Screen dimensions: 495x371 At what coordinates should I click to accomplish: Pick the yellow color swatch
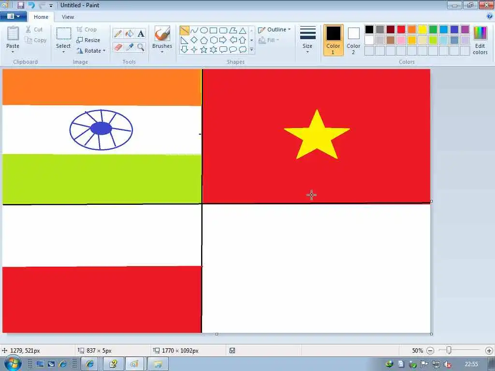coord(422,29)
